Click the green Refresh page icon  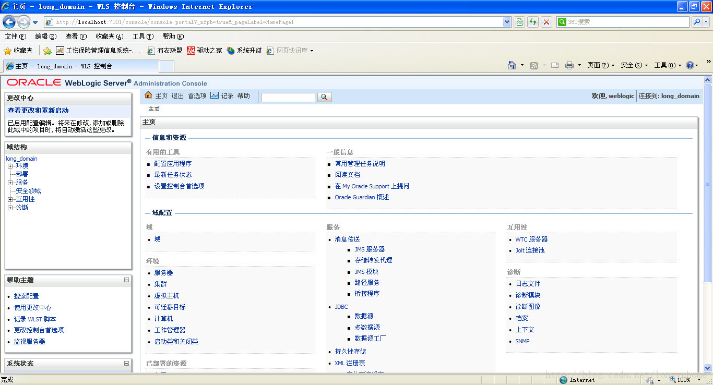[x=533, y=22]
